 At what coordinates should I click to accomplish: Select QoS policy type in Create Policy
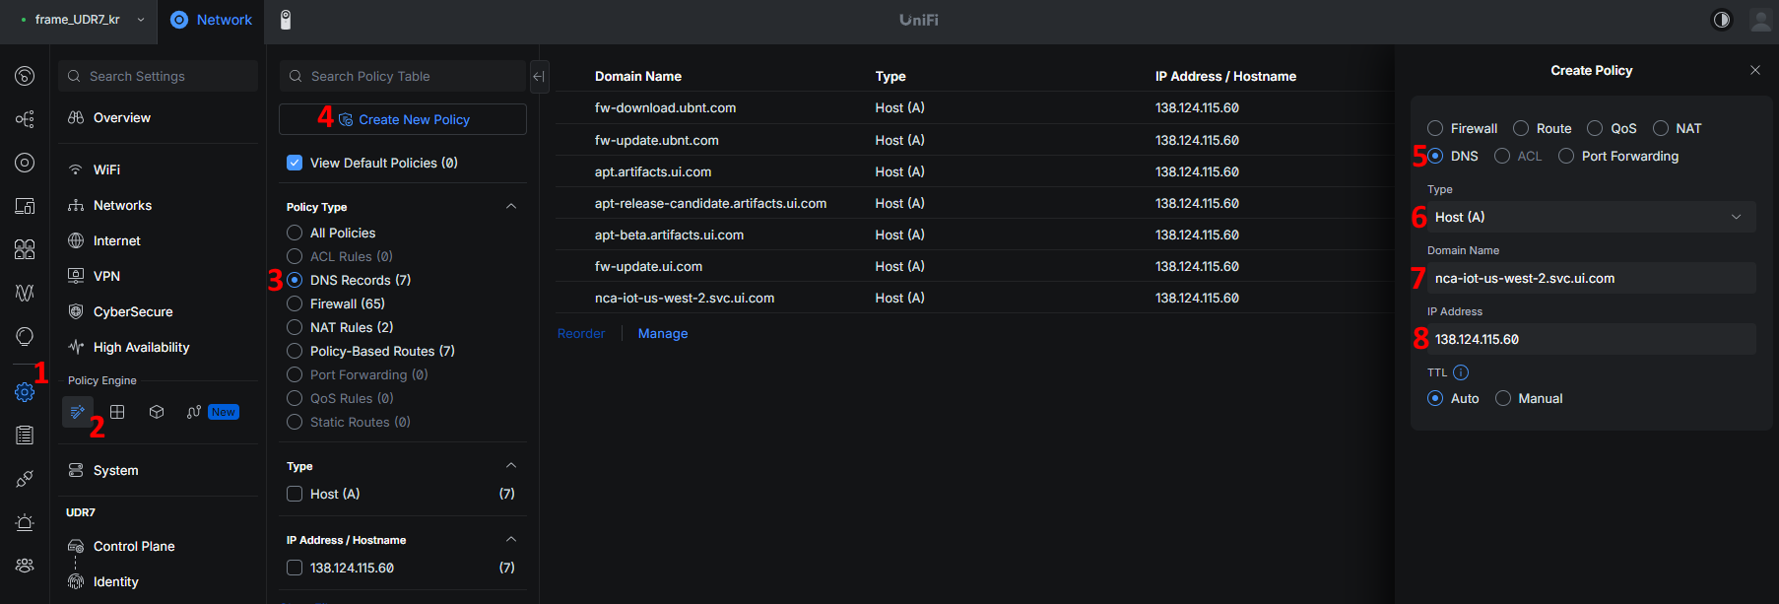[1595, 128]
